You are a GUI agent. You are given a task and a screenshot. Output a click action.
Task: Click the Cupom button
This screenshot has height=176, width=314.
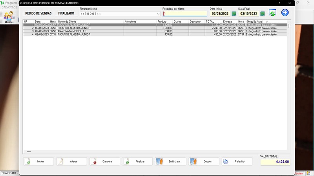pos(204,162)
